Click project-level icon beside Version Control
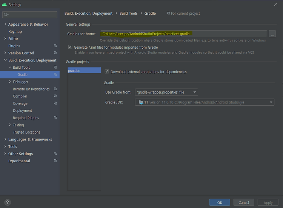283x208 pixels. point(55,53)
